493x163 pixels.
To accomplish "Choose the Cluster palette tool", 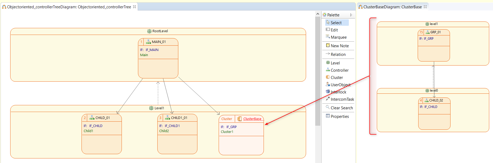I will pos(336,77).
